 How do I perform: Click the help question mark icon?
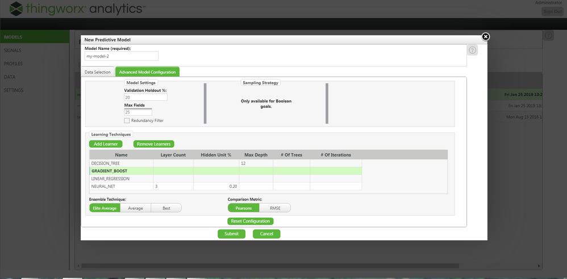tap(473, 50)
